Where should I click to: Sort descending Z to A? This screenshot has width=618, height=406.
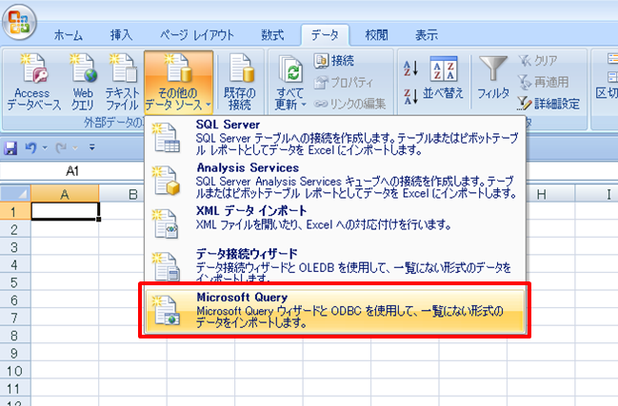[410, 97]
